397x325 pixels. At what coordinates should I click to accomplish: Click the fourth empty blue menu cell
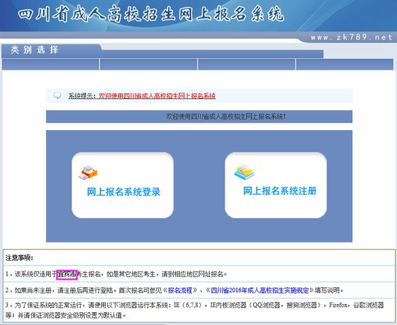pyautogui.click(x=344, y=64)
